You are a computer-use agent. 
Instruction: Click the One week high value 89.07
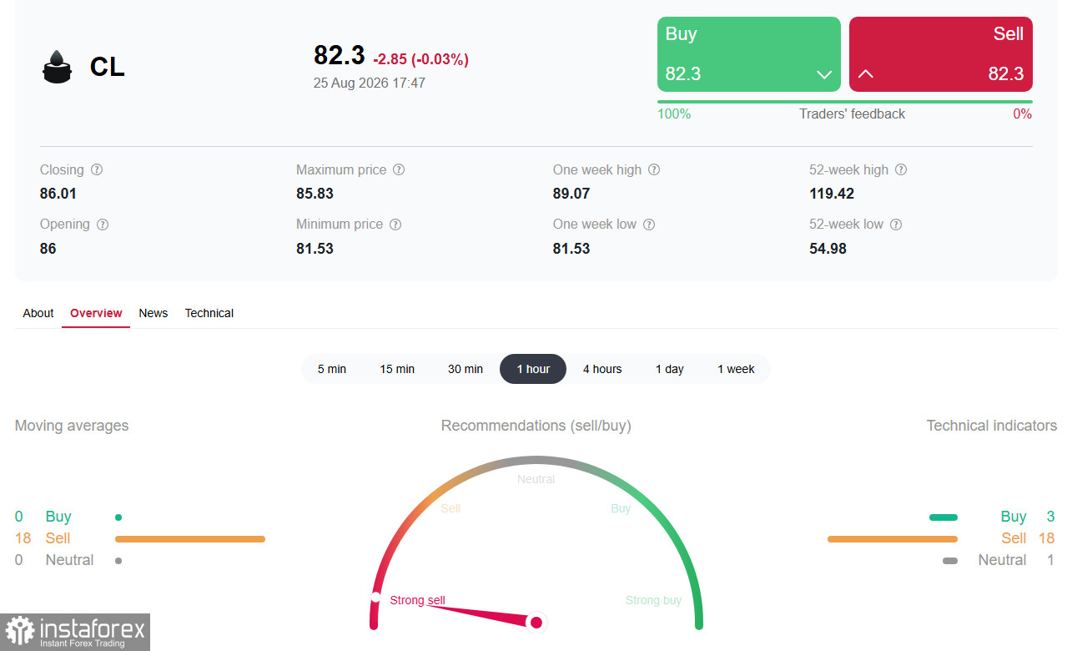[571, 194]
